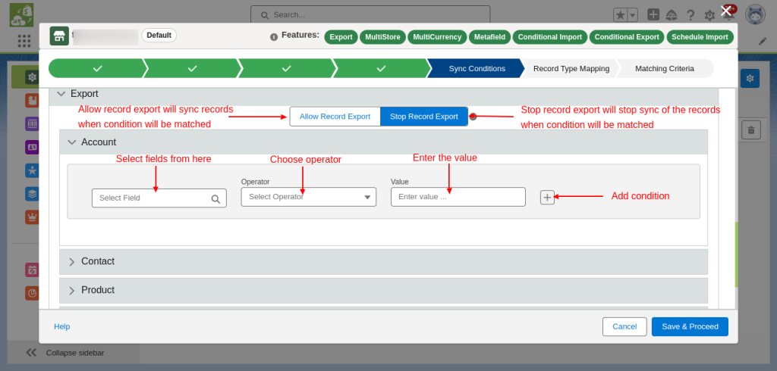Open the blue layers sidebar item

click(32, 194)
